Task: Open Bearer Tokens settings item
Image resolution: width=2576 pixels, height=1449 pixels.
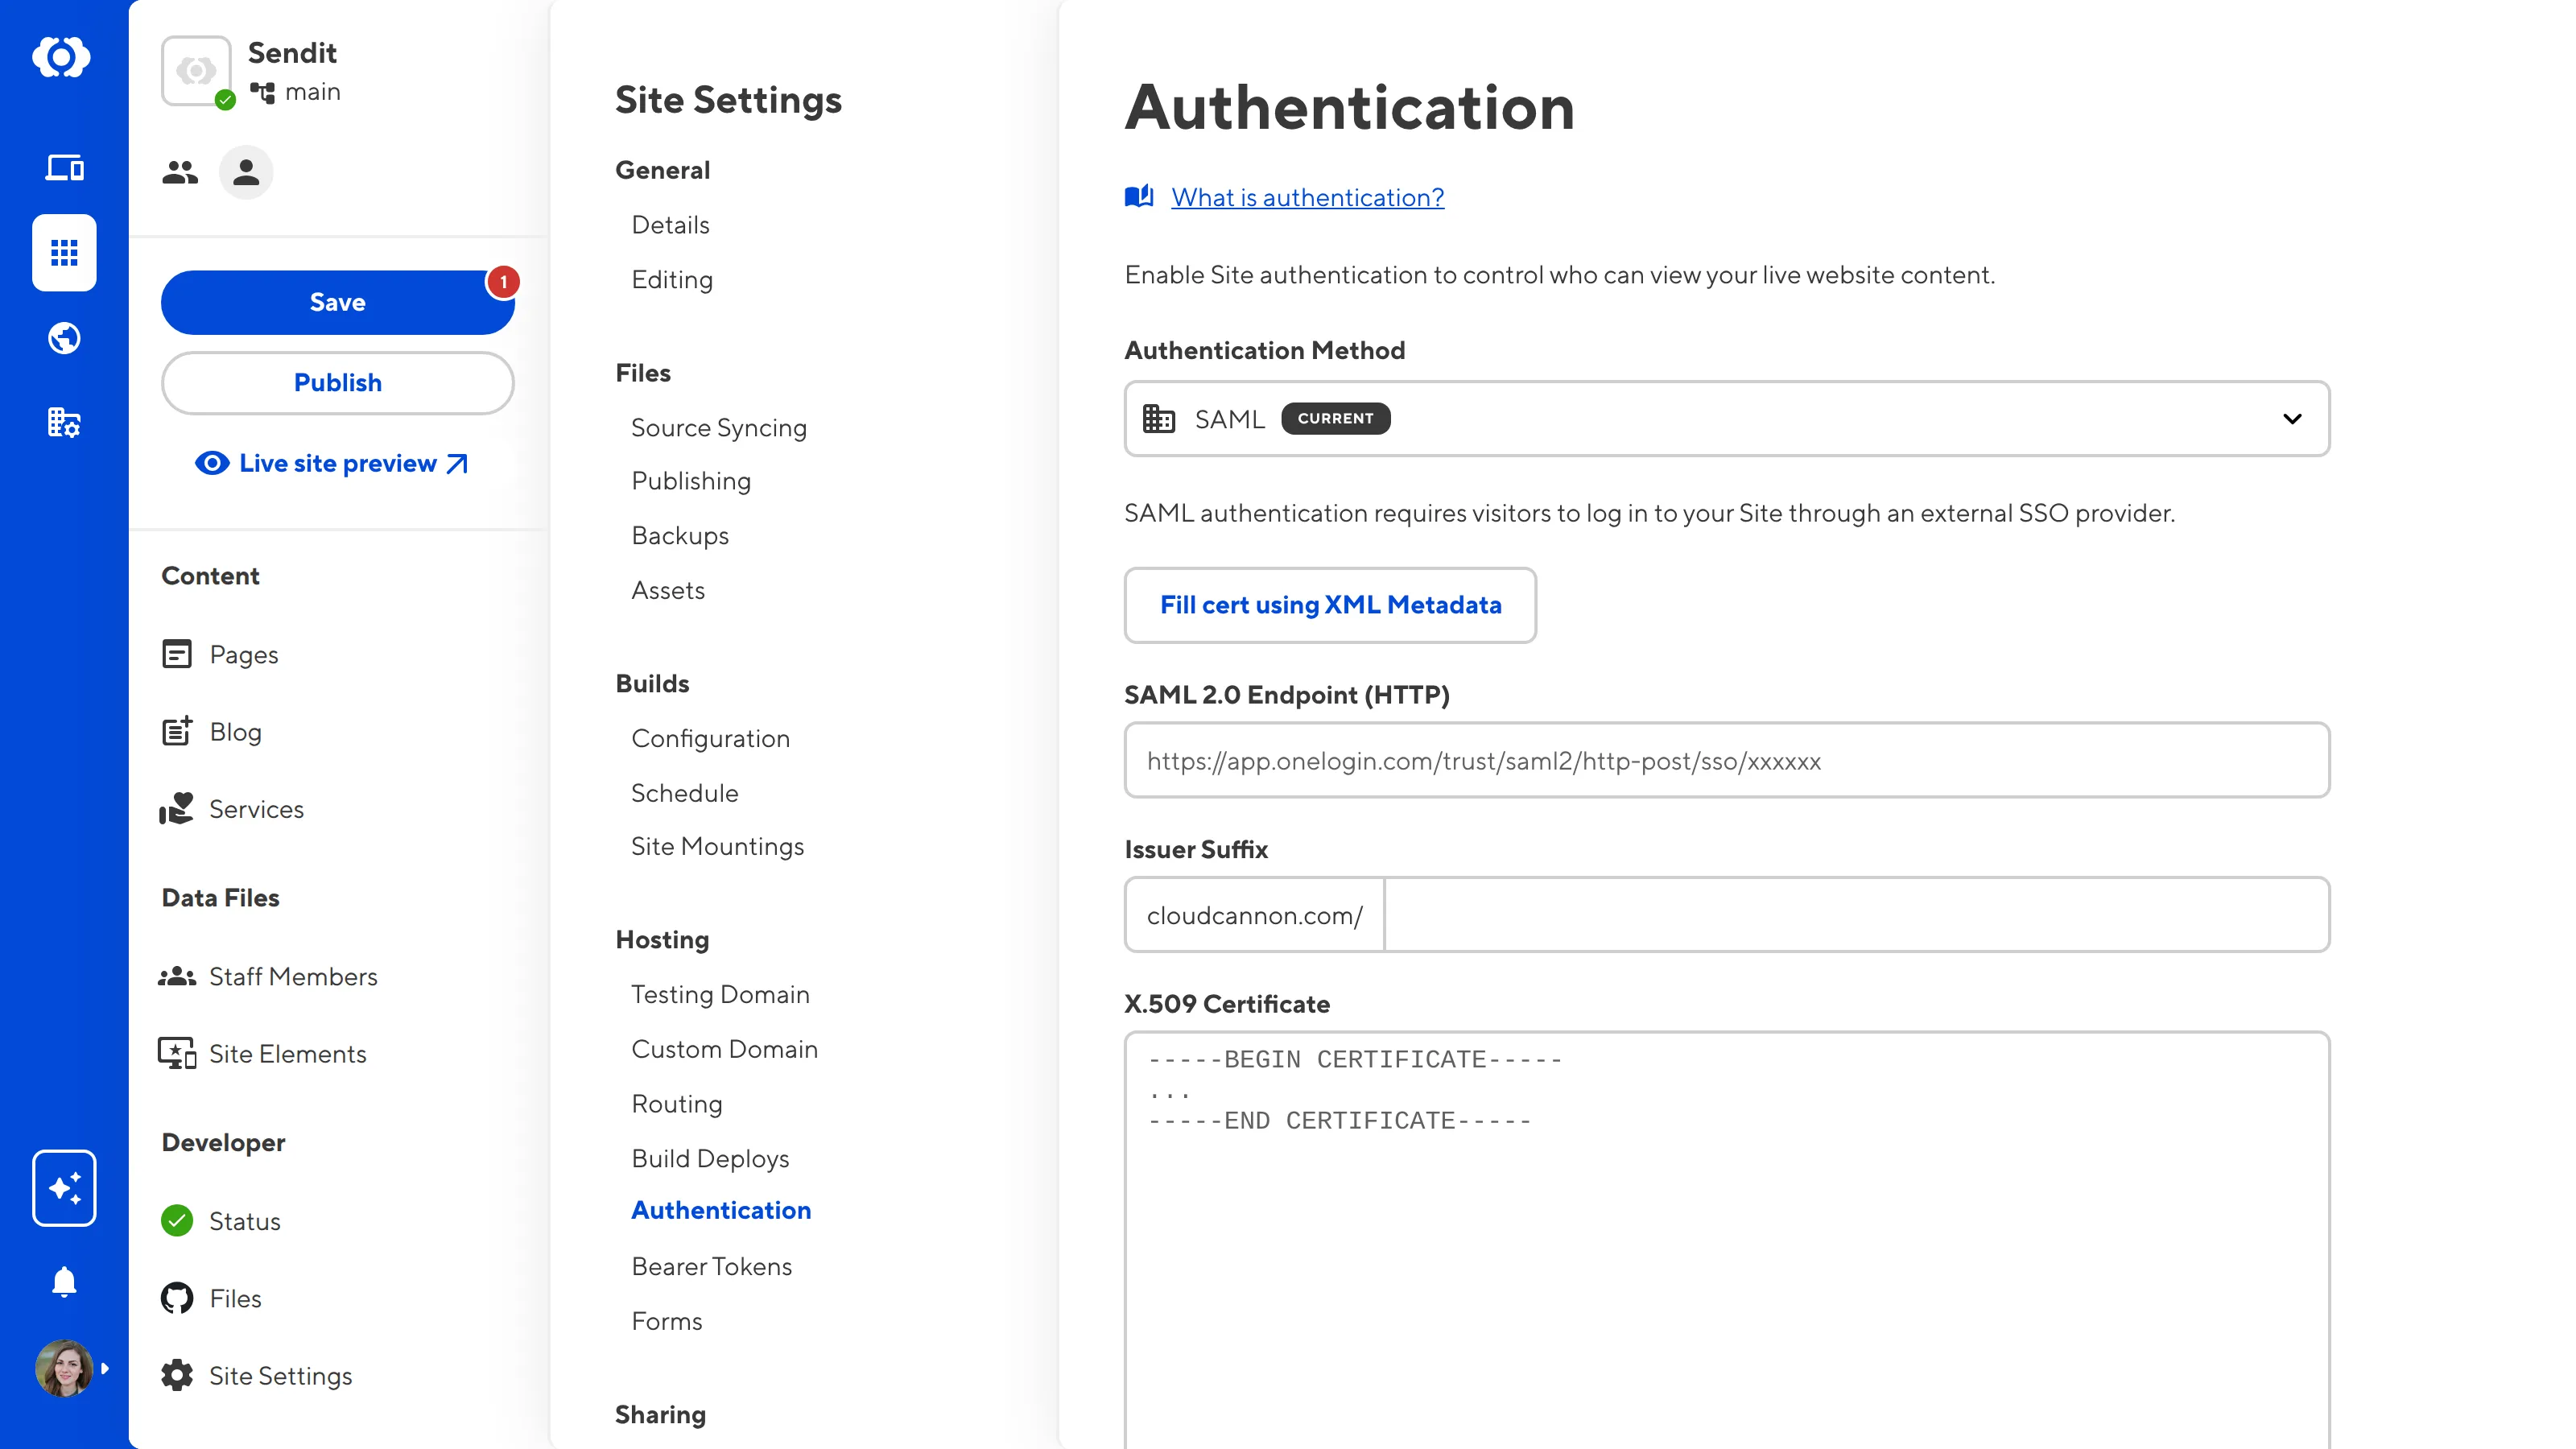Action: click(x=711, y=1266)
